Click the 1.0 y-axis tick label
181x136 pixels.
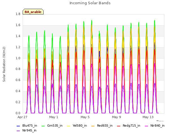tap(18, 58)
